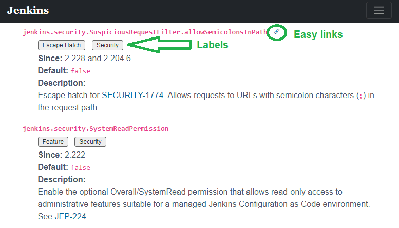Click the anchor link icon beside allowSemicolonsInPath
The height and width of the screenshot is (228, 399).
pos(277,32)
